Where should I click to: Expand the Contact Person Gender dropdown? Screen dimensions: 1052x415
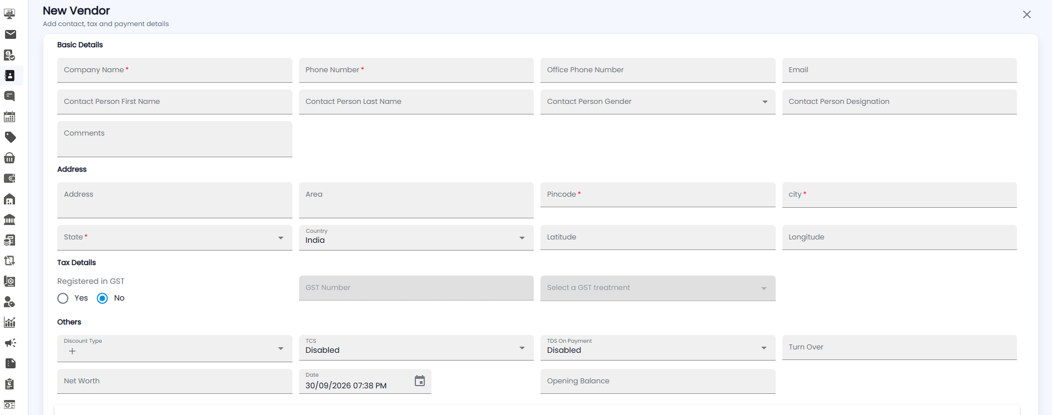point(658,102)
